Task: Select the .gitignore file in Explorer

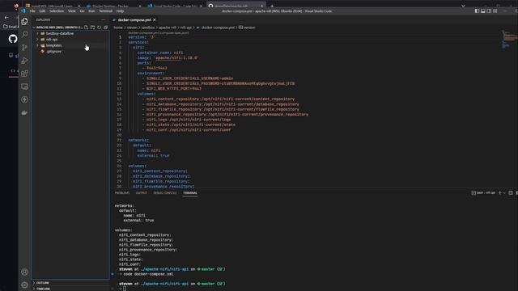Action: tap(53, 52)
